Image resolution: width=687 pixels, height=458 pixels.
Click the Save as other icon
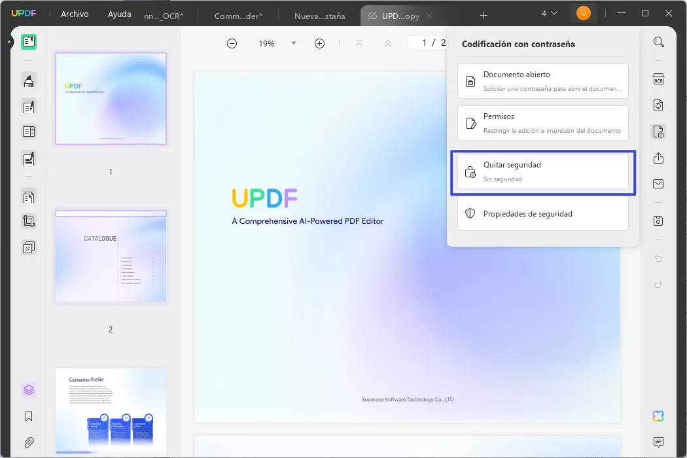point(658,221)
